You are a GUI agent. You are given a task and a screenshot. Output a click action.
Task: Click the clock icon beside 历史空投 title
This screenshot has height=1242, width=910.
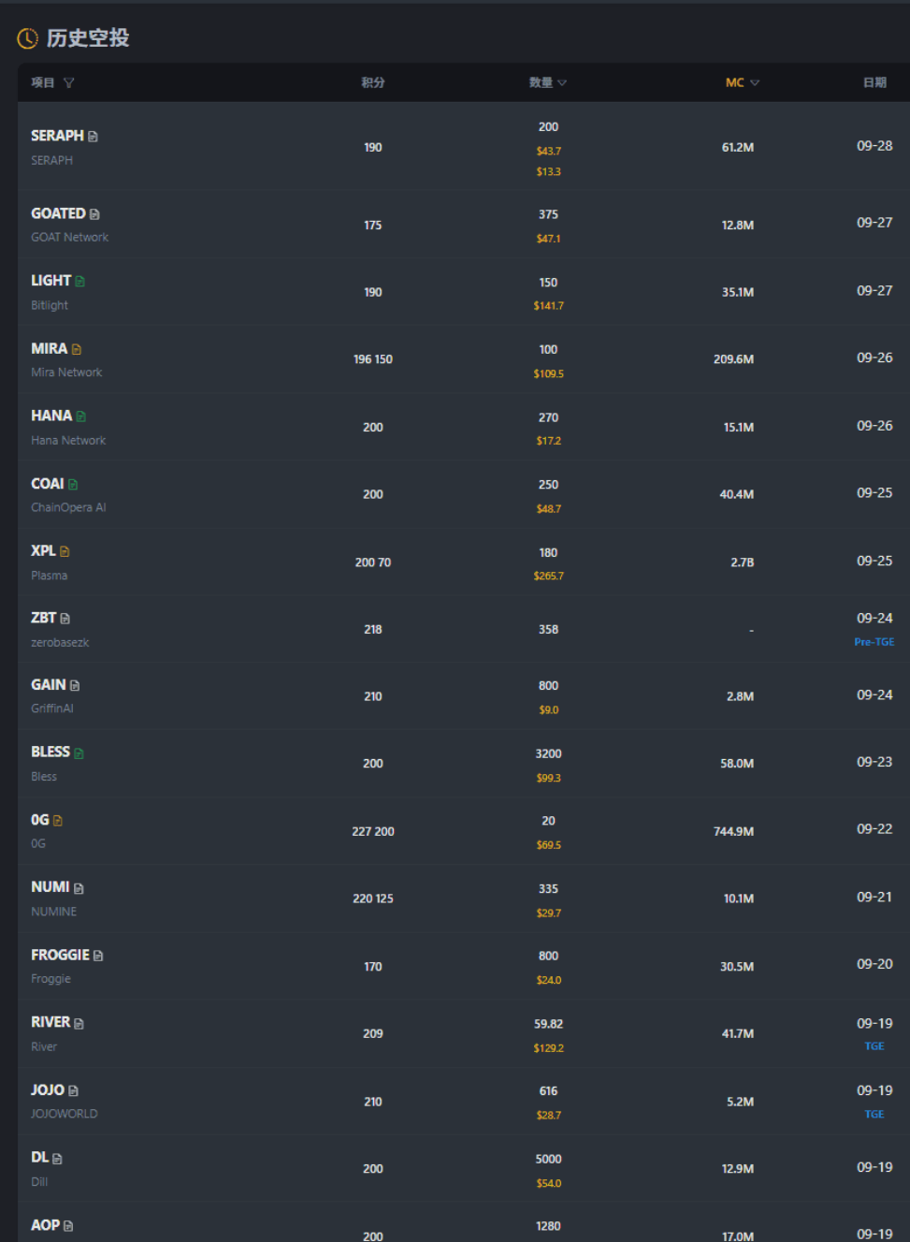(x=28, y=38)
